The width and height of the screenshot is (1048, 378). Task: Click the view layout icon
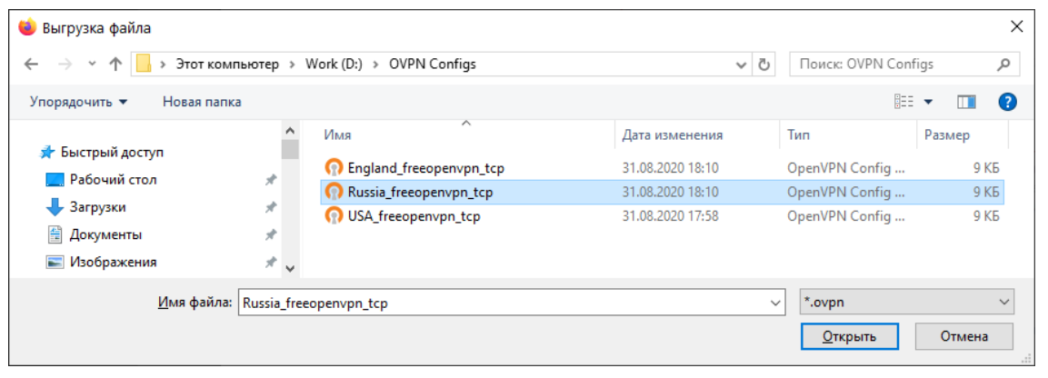pos(903,102)
